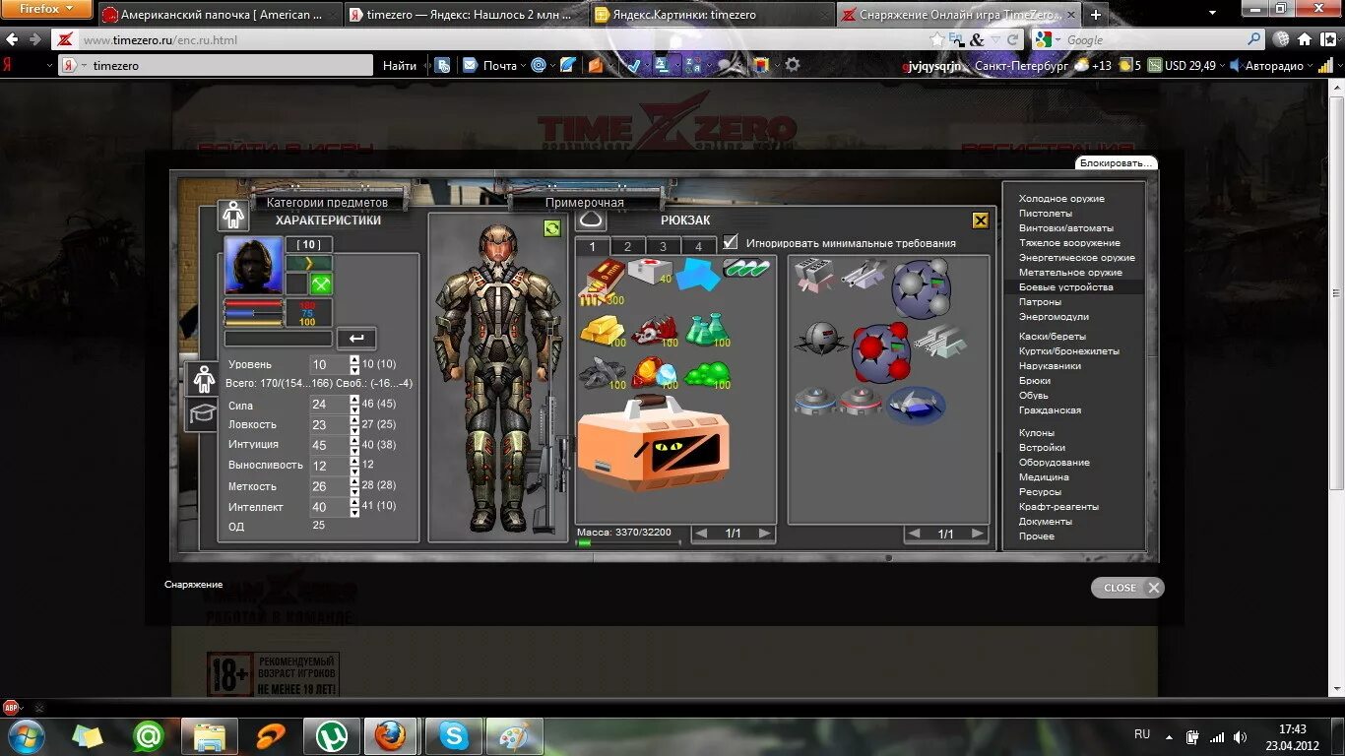Viewport: 1345px width, 756px height.
Task: Open the Примерочная tab
Action: 585,202
